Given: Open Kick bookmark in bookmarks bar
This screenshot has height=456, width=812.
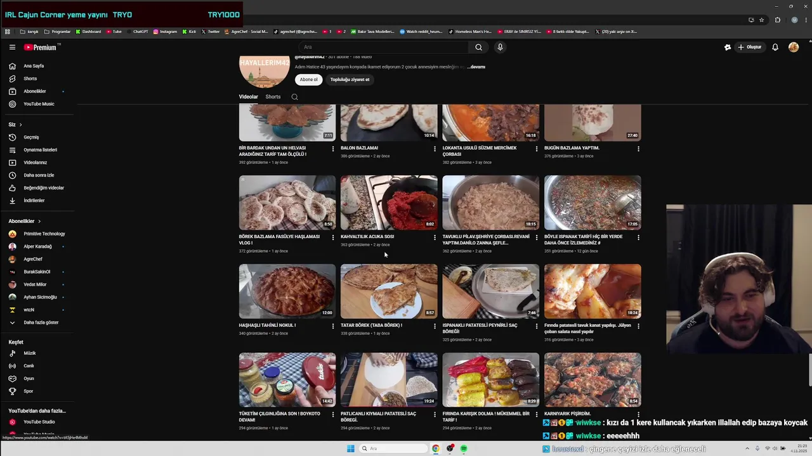Looking at the screenshot, I should point(189,31).
